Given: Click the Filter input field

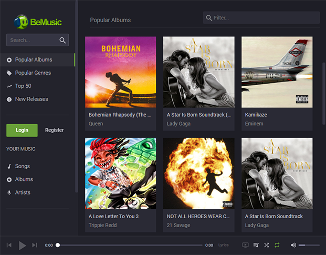Looking at the screenshot, I should point(265,18).
